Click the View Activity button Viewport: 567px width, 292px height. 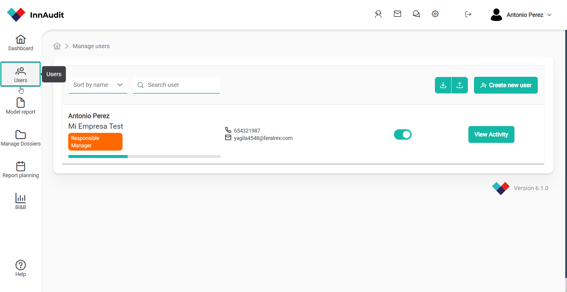(491, 135)
